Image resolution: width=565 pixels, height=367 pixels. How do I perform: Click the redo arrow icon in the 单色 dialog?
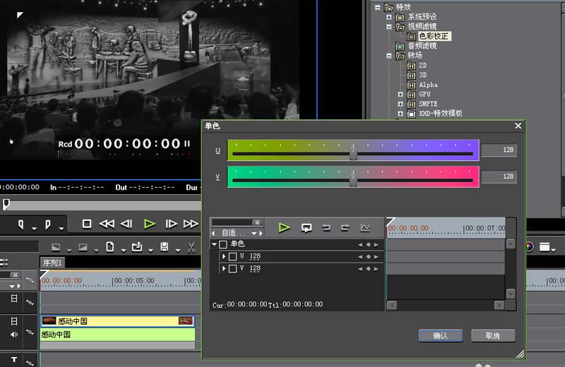(345, 227)
